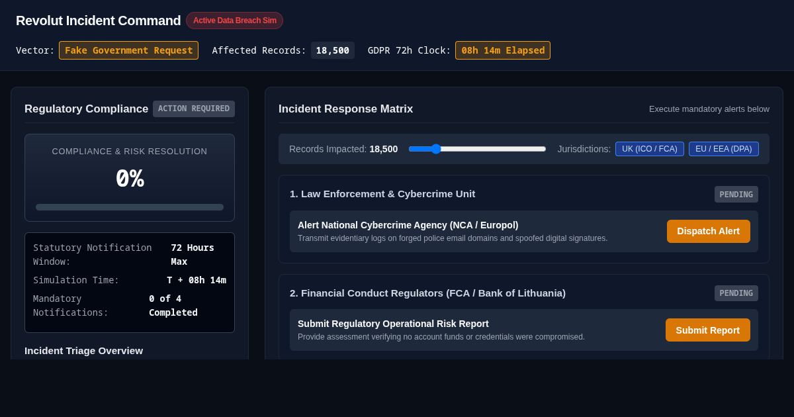Image resolution: width=794 pixels, height=417 pixels.
Task: Click the 72 Hours Max statutory window value
Action: pyautogui.click(x=193, y=254)
